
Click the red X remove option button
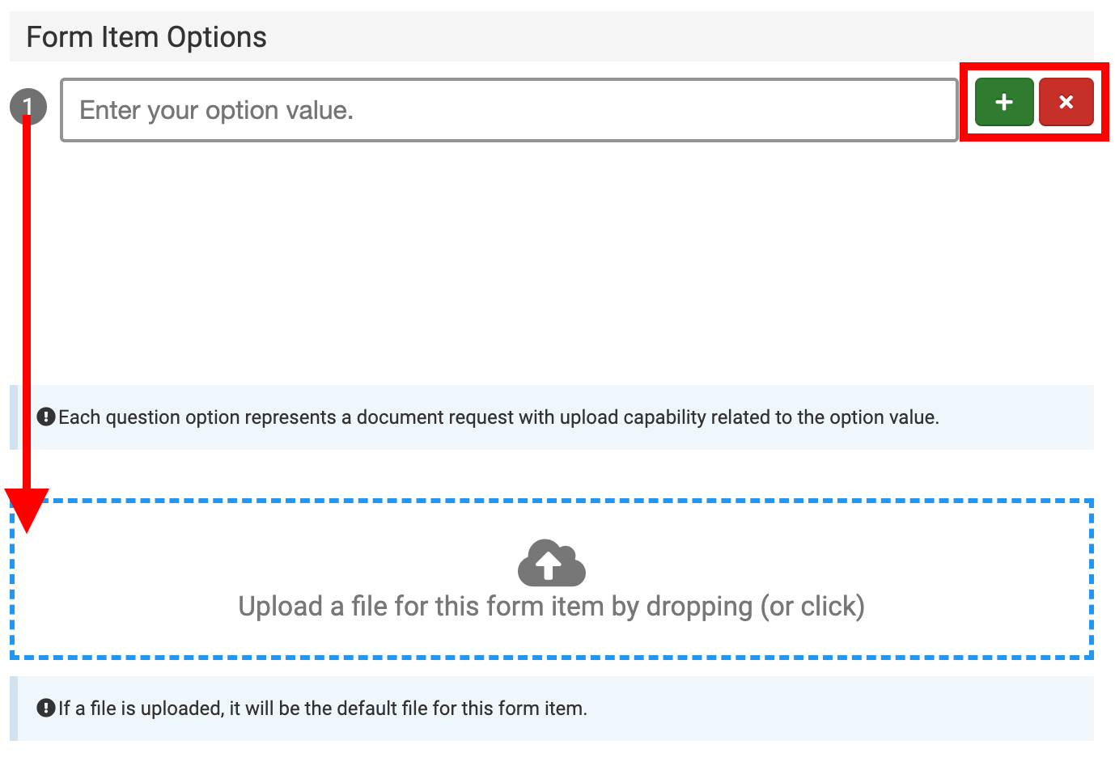pyautogui.click(x=1066, y=102)
